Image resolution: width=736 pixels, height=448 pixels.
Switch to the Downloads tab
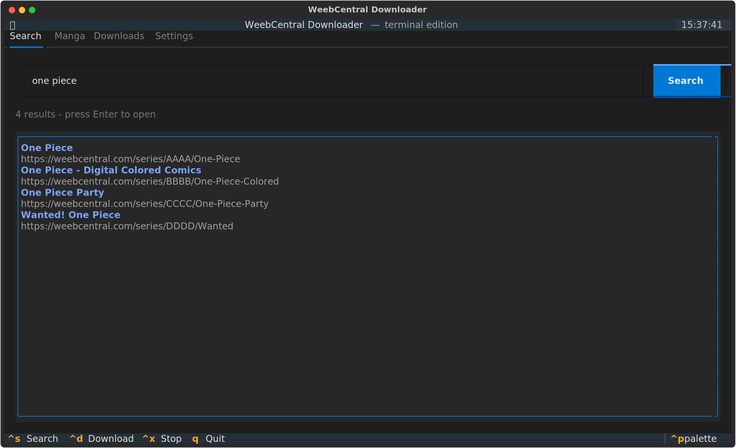click(x=119, y=36)
